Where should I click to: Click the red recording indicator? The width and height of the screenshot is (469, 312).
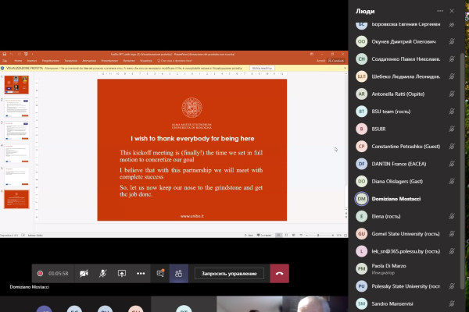coord(41,274)
